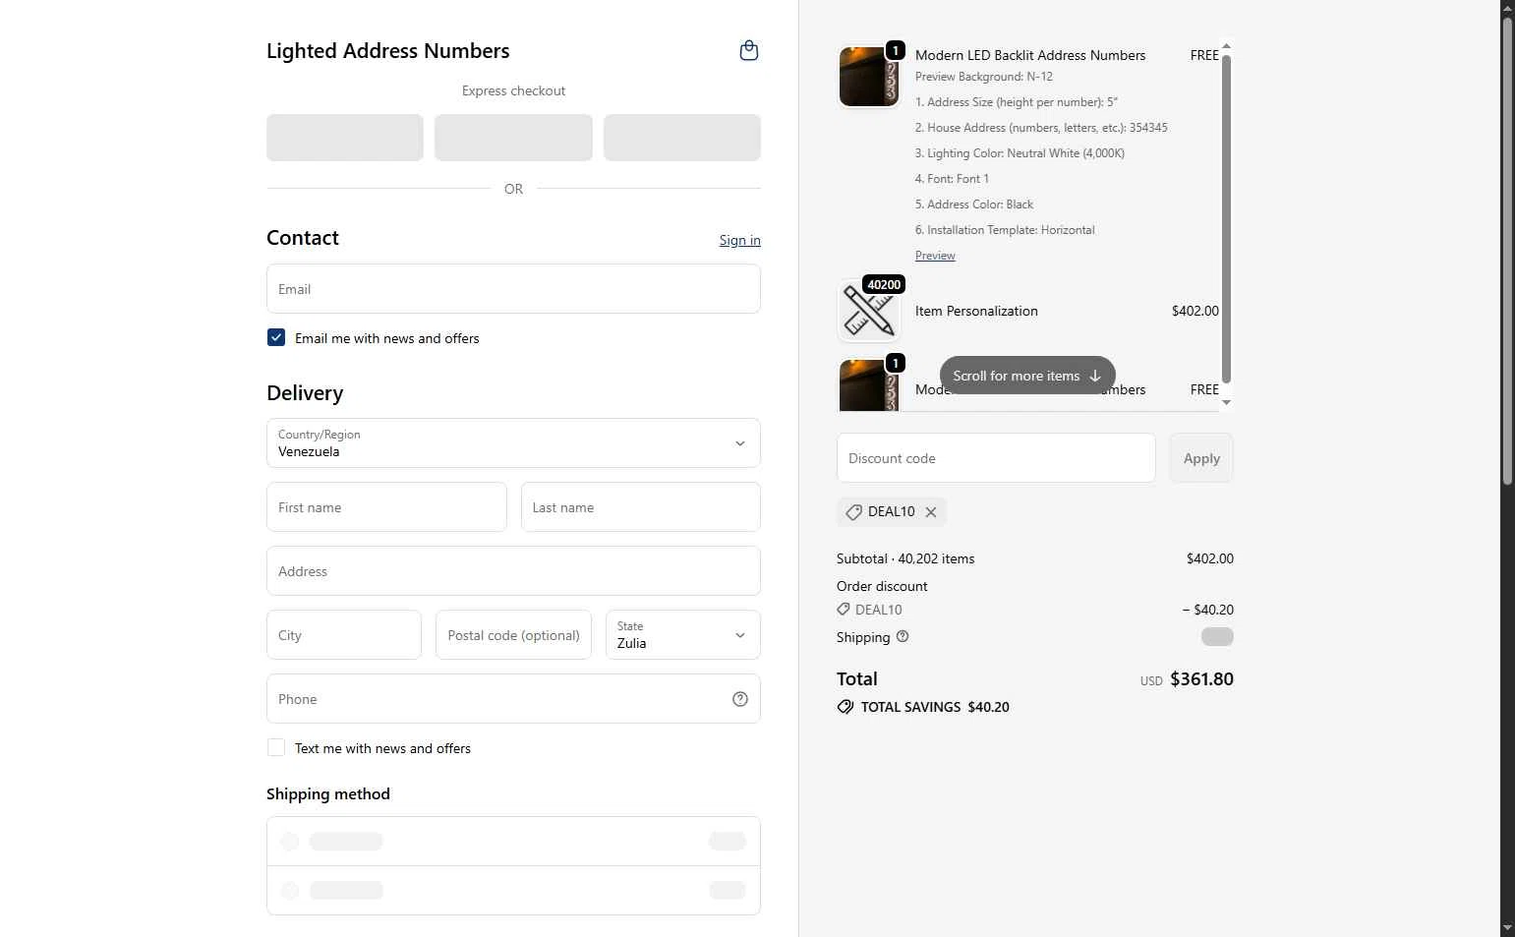Image resolution: width=1515 pixels, height=937 pixels.
Task: Click the order summary scroll up arrow
Action: (x=1226, y=46)
